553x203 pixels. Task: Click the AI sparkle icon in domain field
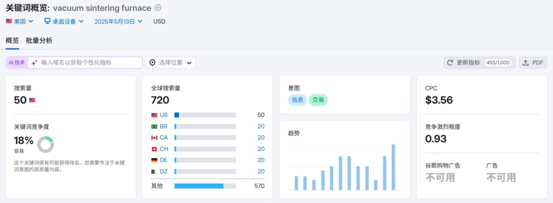point(34,62)
